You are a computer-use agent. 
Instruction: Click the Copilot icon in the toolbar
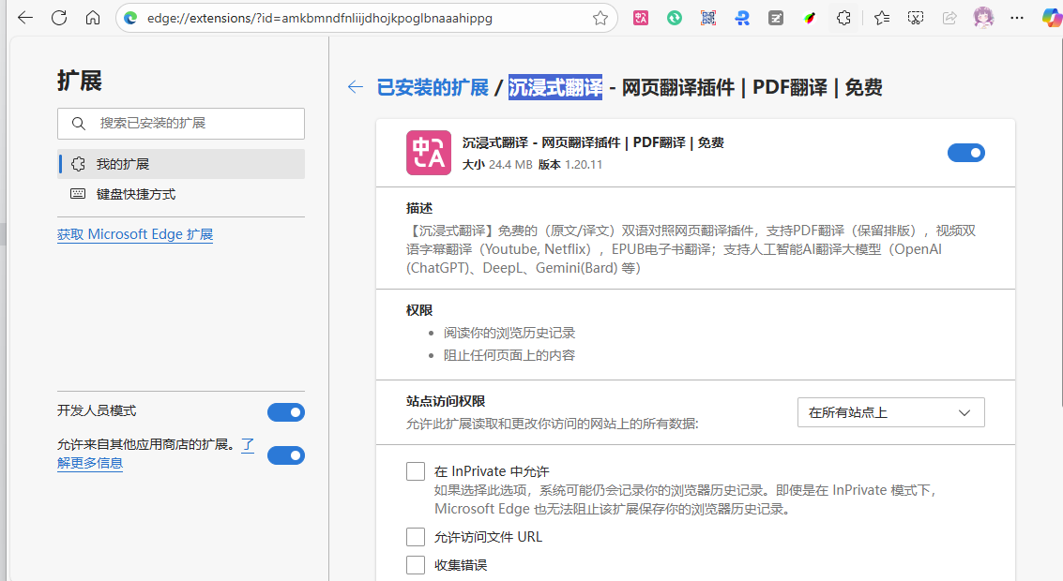1049,17
